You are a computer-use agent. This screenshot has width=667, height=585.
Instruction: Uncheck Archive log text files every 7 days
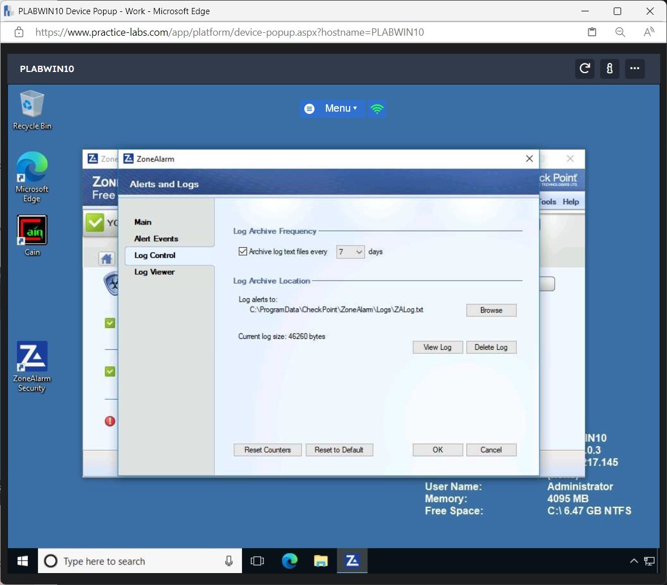tap(243, 251)
